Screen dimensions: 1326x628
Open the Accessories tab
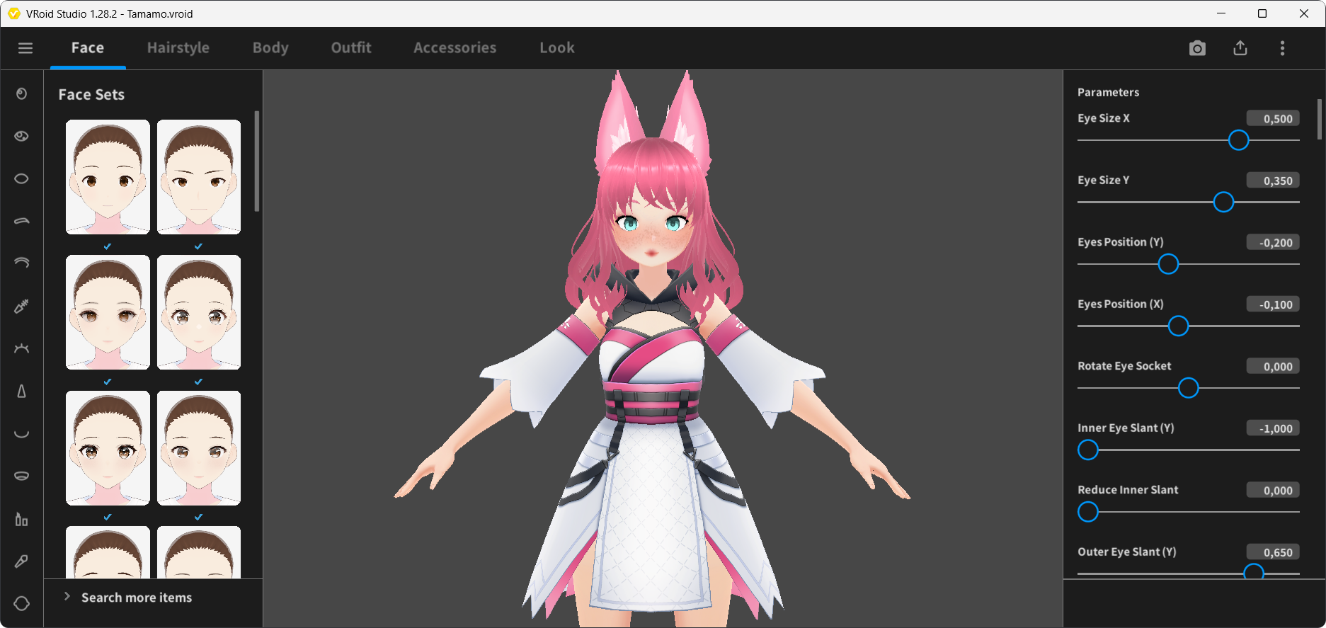point(455,48)
